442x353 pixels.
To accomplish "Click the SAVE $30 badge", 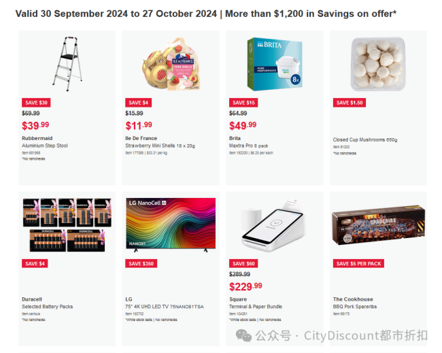I will tap(36, 103).
